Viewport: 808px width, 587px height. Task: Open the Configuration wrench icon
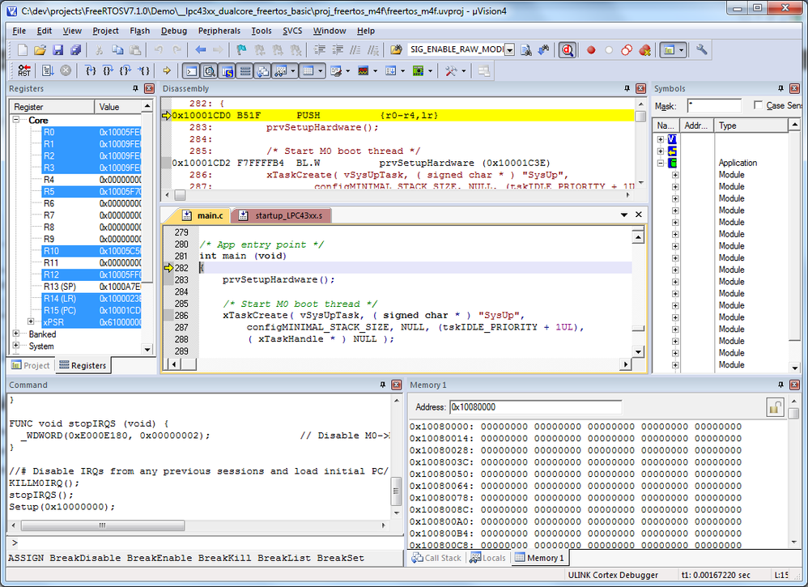click(701, 50)
